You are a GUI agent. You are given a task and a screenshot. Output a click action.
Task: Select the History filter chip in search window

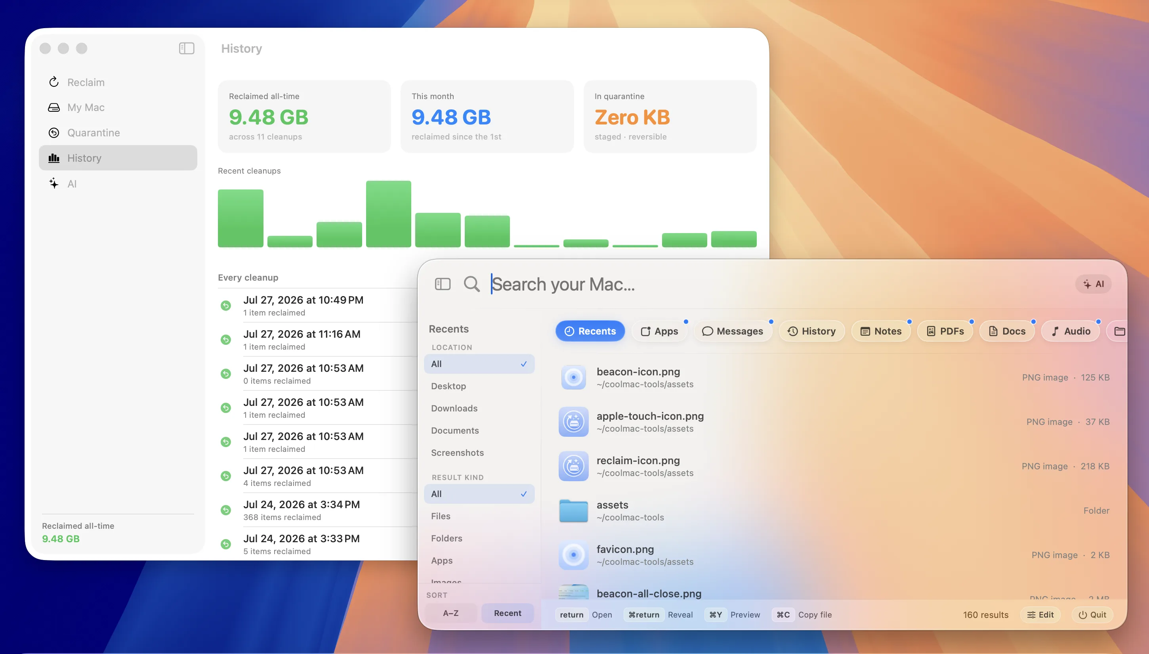coord(811,331)
